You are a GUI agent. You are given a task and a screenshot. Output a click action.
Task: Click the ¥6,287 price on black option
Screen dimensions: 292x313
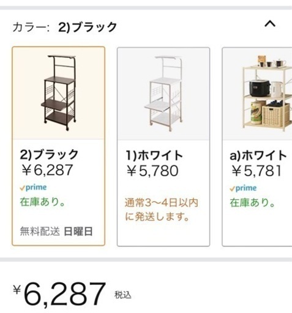[47, 170]
